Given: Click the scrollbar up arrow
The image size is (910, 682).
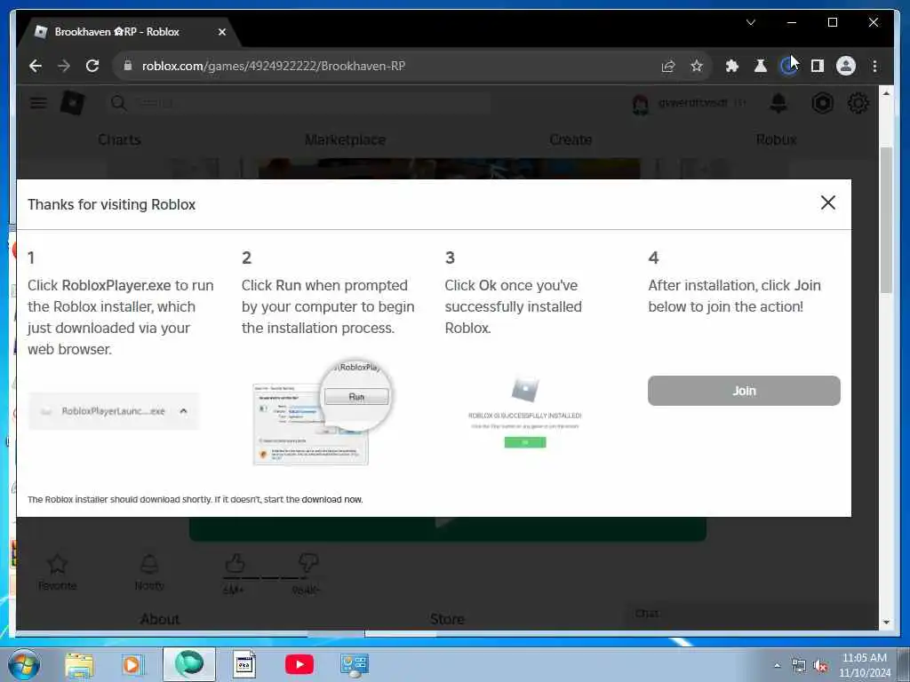Looking at the screenshot, I should click(x=886, y=92).
